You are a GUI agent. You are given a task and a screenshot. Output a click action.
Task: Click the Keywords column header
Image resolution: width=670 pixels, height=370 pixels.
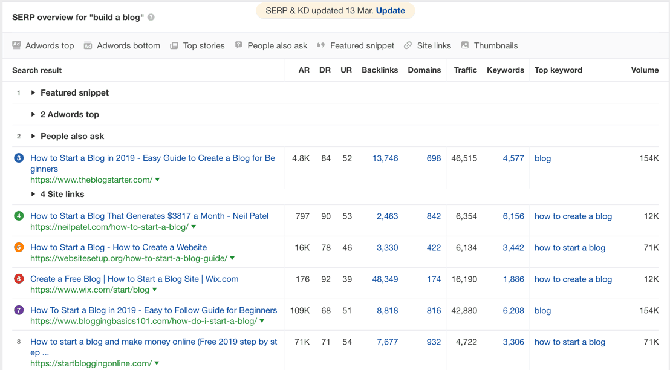tap(506, 70)
